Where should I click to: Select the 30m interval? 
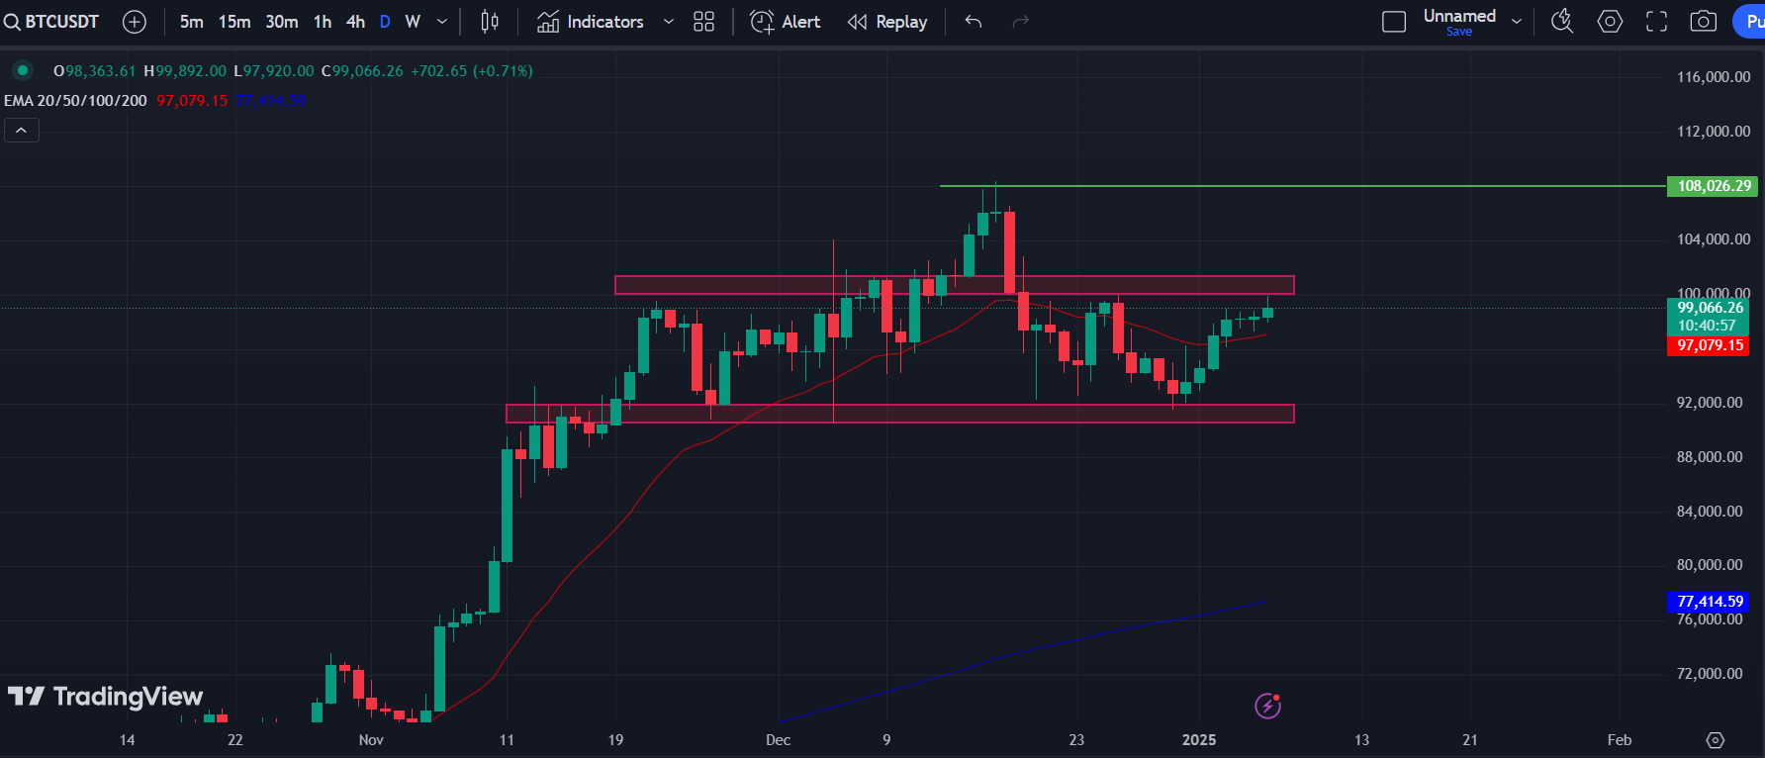coord(282,22)
